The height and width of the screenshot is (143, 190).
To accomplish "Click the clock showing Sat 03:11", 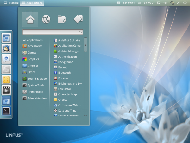I will (x=129, y=3).
